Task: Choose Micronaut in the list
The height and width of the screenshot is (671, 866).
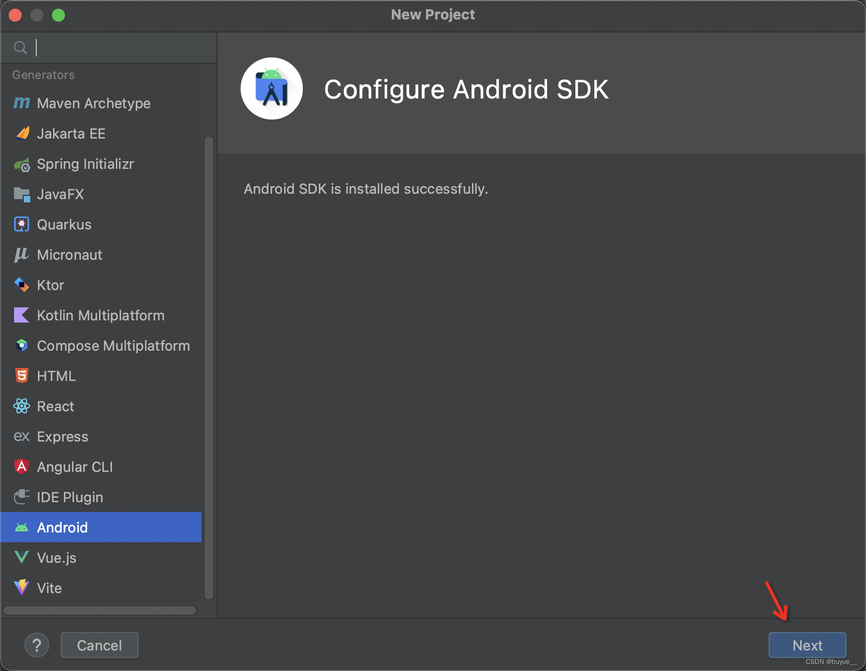Action: click(101, 254)
